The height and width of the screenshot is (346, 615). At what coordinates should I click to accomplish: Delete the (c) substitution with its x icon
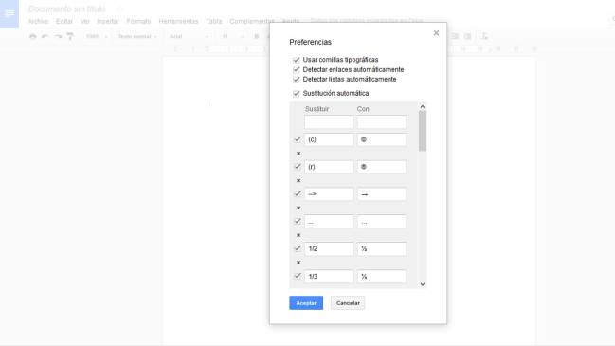coord(298,154)
